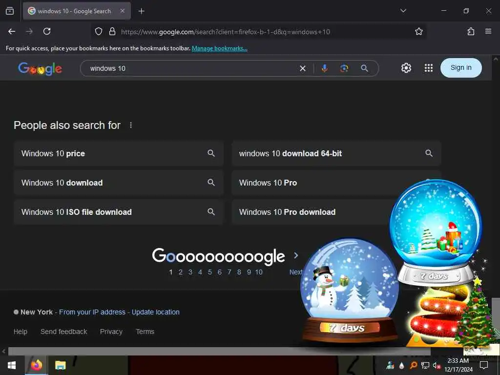The width and height of the screenshot is (500, 375).
Task: Open Send feedback footer link
Action: pyautogui.click(x=64, y=332)
